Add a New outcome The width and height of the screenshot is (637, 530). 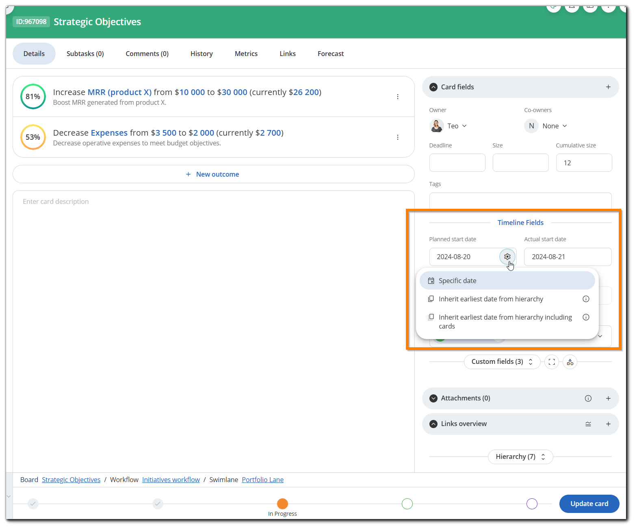pyautogui.click(x=214, y=174)
